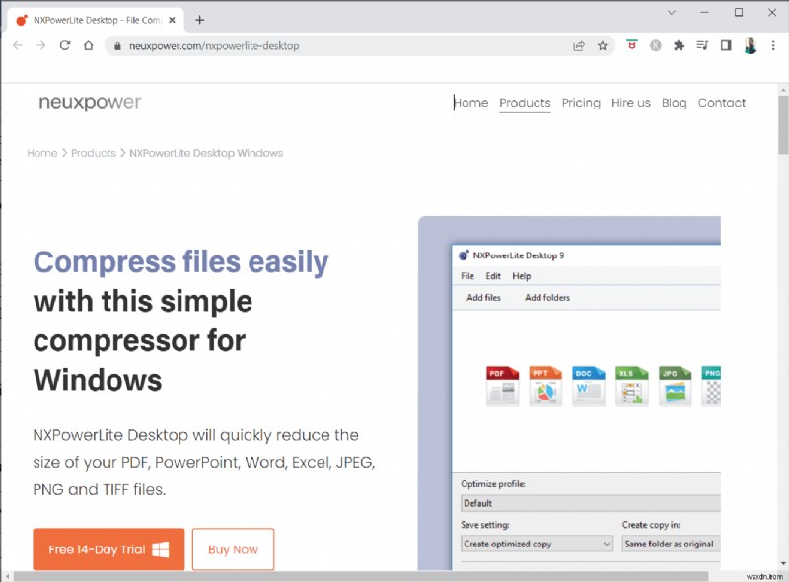Open a new browser tab
The width and height of the screenshot is (789, 582).
pyautogui.click(x=200, y=20)
